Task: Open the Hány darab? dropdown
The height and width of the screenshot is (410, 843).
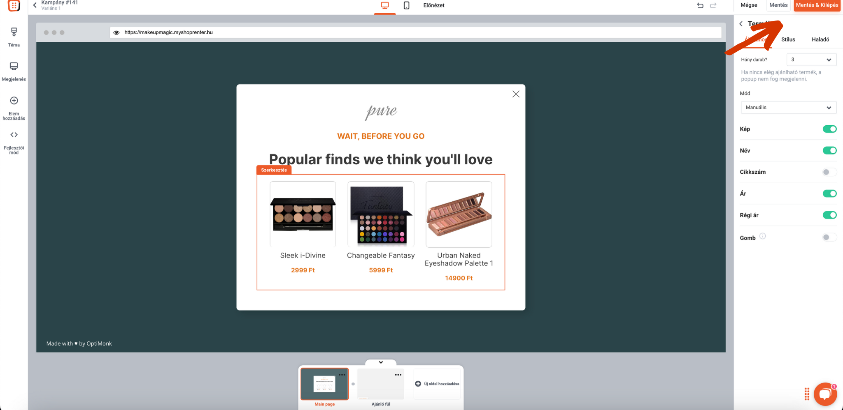Action: point(811,60)
